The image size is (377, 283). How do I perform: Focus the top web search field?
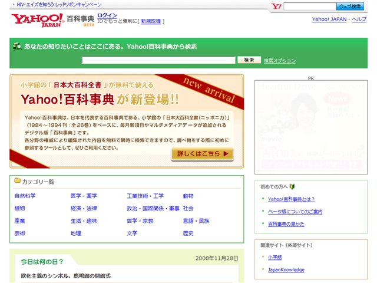[310, 6]
